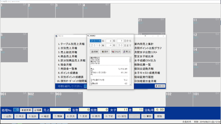Viewport: 221px width, 124px height.
Task: Click the 2:来店 function button
Action: pyautogui.click(x=20, y=116)
